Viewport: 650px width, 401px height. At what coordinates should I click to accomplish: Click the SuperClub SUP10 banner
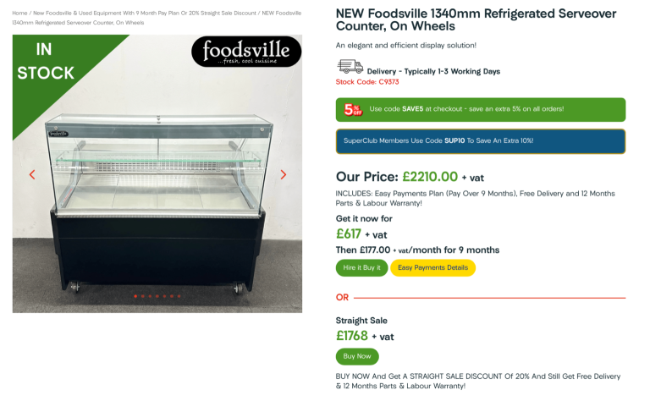(x=480, y=140)
